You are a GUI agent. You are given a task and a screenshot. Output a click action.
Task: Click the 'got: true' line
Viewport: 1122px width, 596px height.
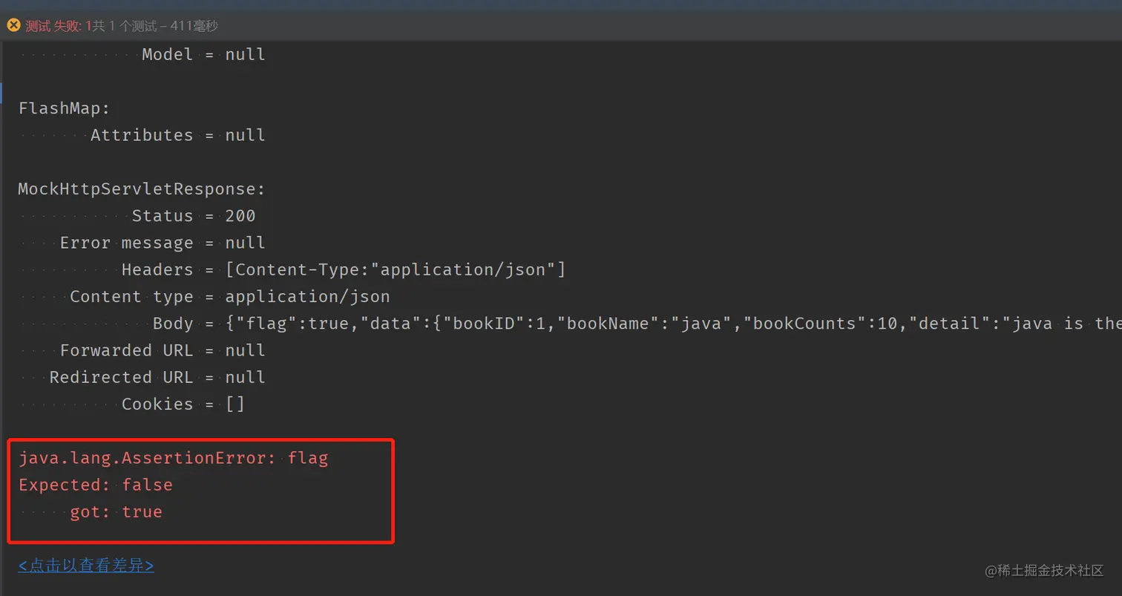(x=116, y=511)
